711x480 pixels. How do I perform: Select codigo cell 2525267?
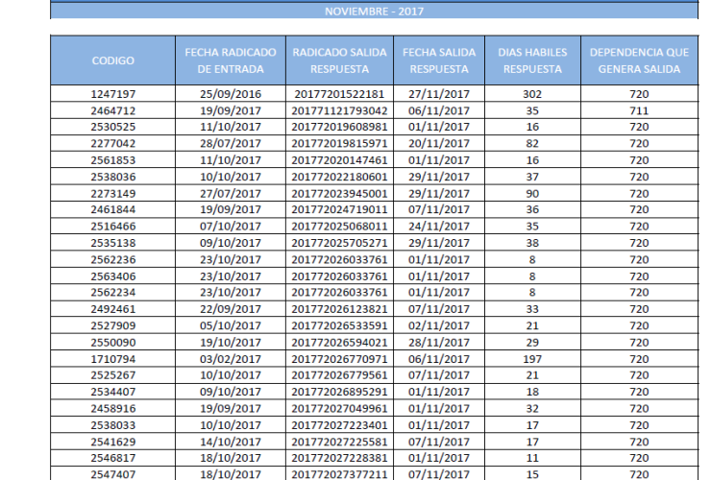click(113, 375)
